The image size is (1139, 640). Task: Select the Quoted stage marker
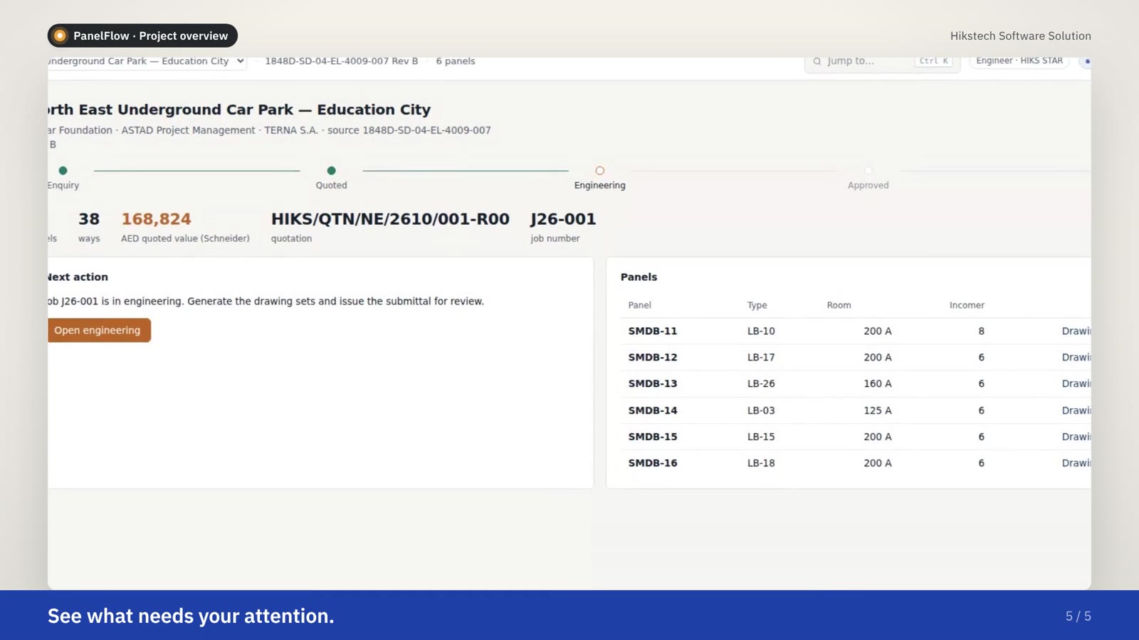[331, 171]
